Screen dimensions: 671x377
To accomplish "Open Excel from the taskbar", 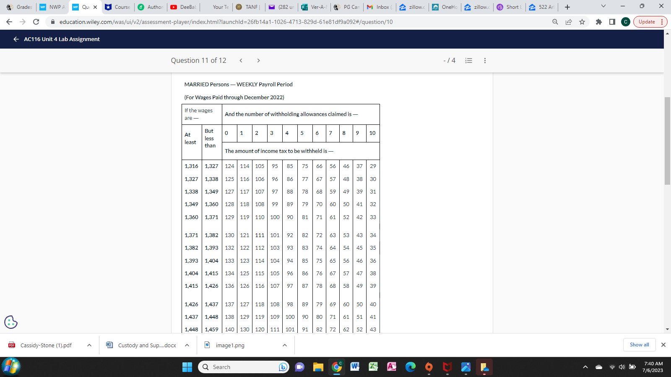I will (x=373, y=367).
